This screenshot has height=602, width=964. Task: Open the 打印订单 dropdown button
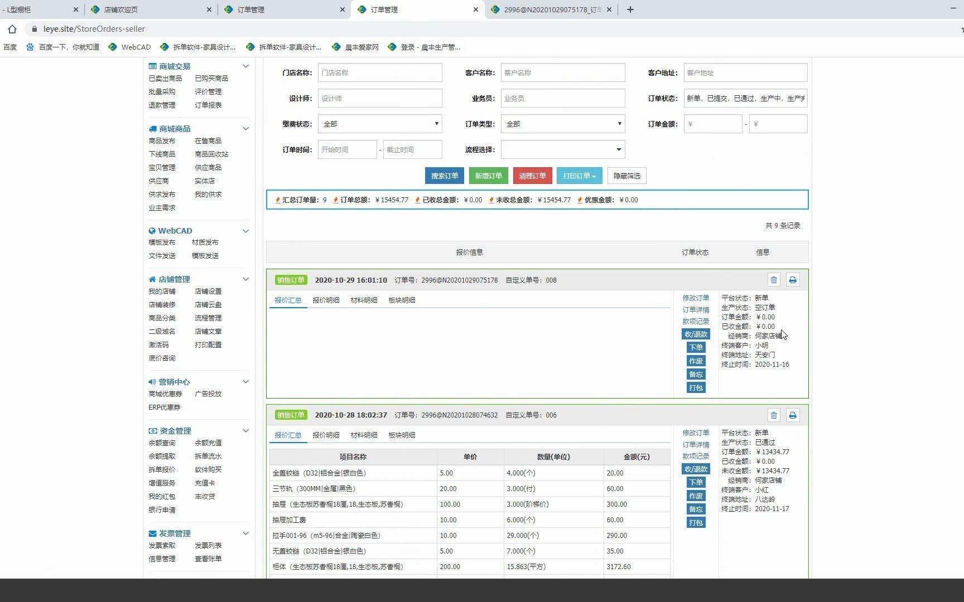579,176
